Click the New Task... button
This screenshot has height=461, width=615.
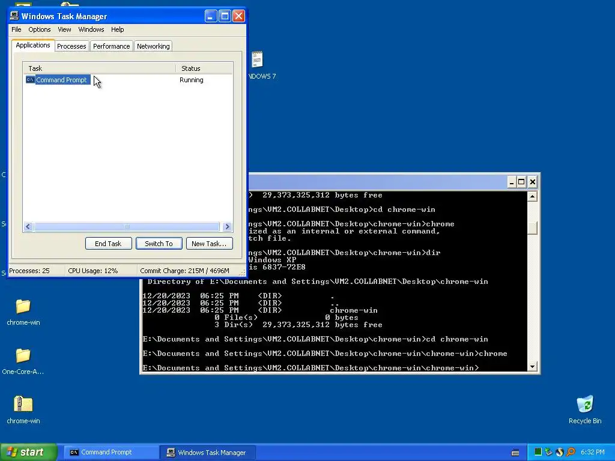(209, 244)
